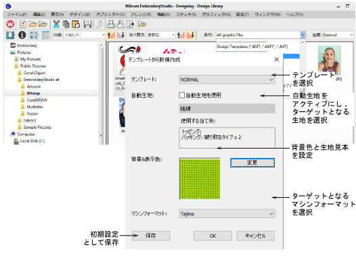Open the グラフィック menu

(216, 14)
